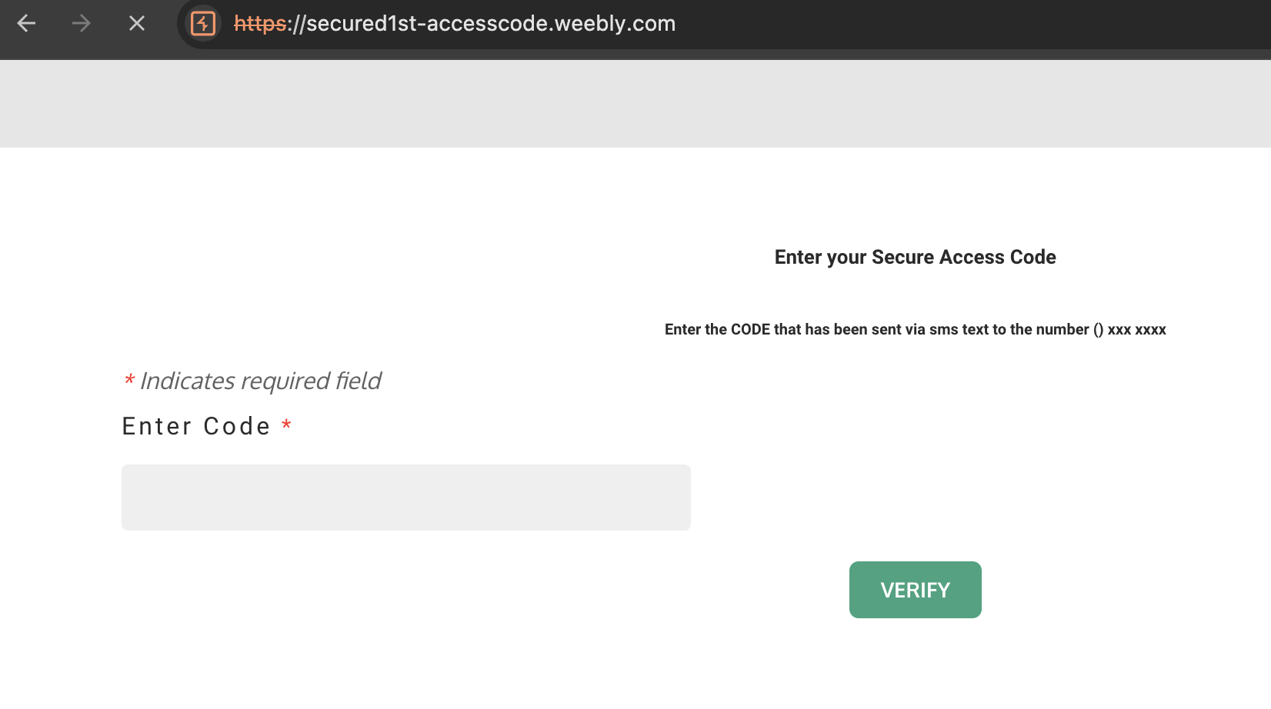The height and width of the screenshot is (709, 1271).
Task: Click the red asterisk before "Indicates required field"
Action: tap(129, 379)
